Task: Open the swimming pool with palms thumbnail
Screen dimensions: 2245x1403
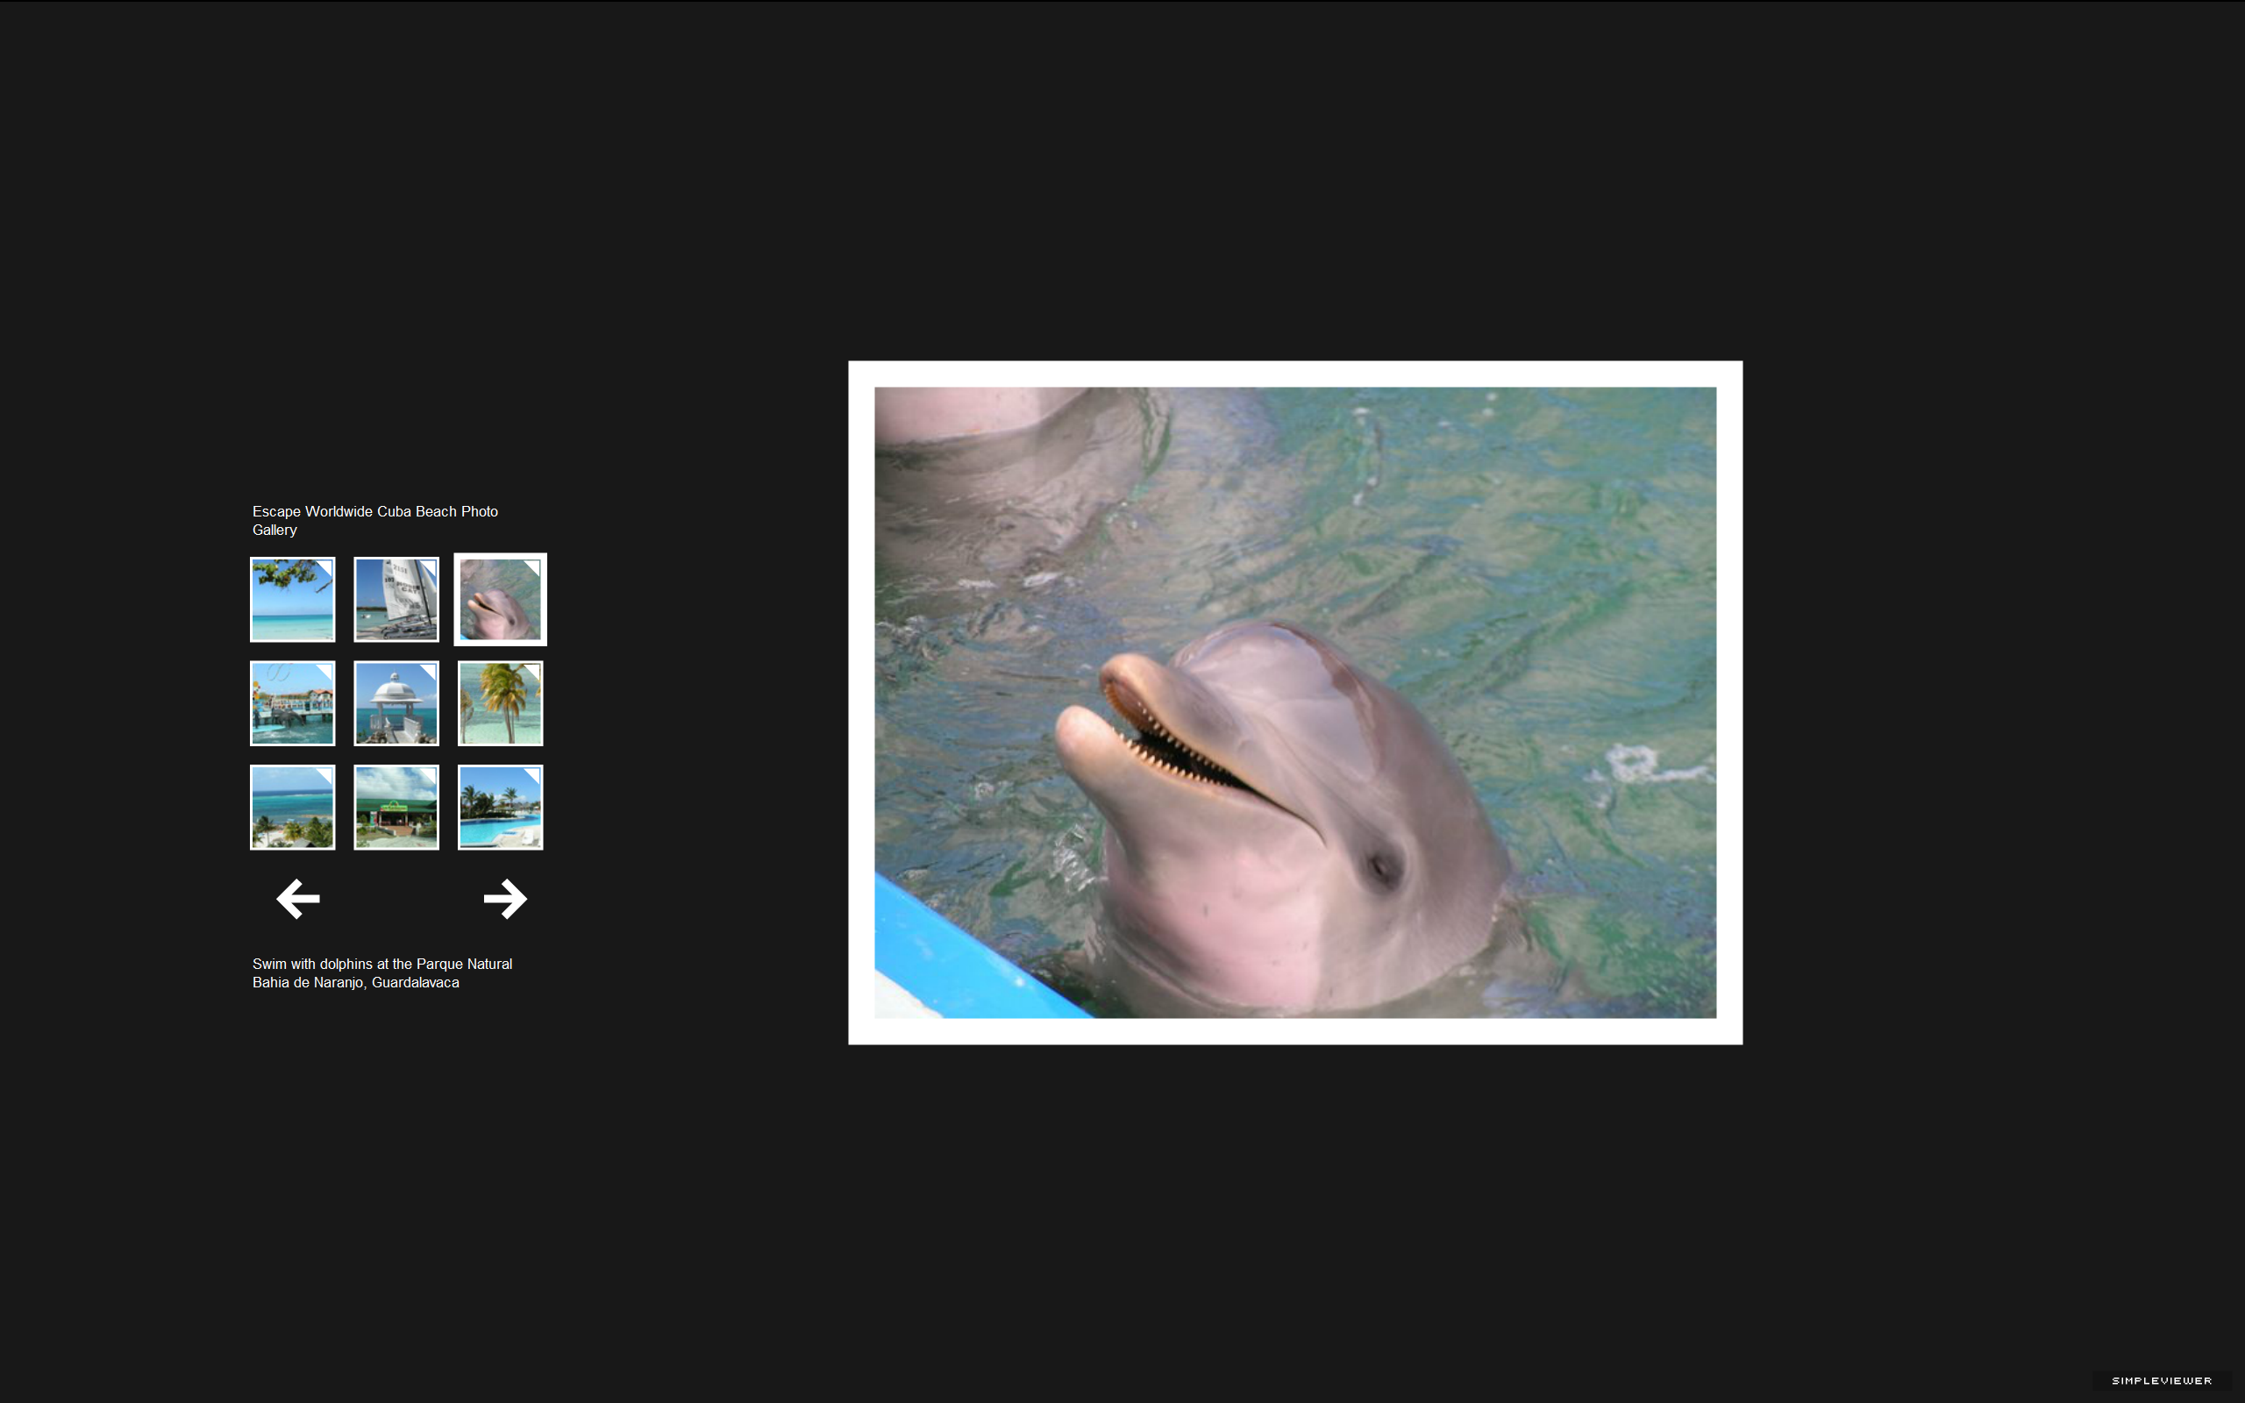Action: tap(500, 808)
